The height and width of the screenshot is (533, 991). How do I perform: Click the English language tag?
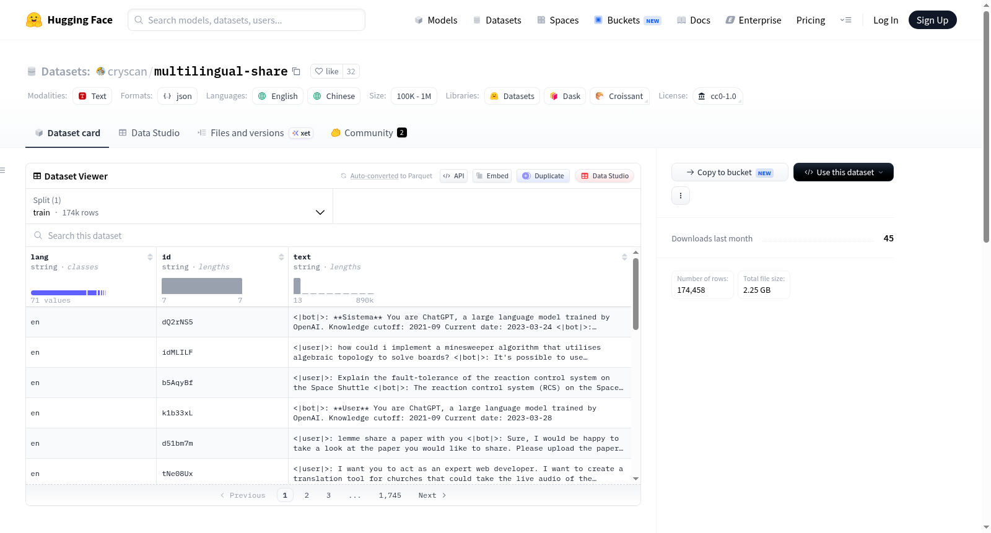click(x=278, y=96)
